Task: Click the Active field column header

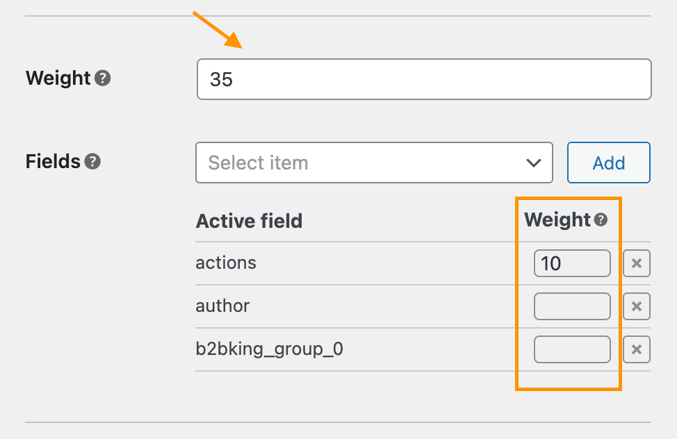Action: pos(249,221)
